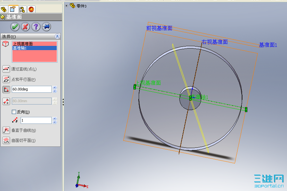This screenshot has height=191, width=287.
Task: Click the panel splitter collapse handle
Action: 63,102
